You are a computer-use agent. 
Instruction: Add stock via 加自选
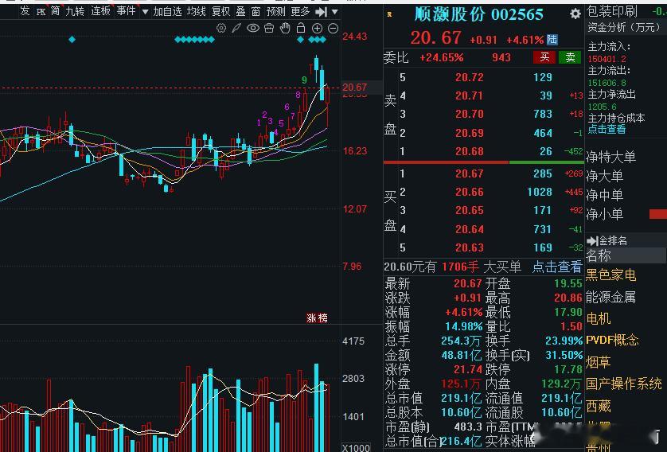[x=168, y=11]
